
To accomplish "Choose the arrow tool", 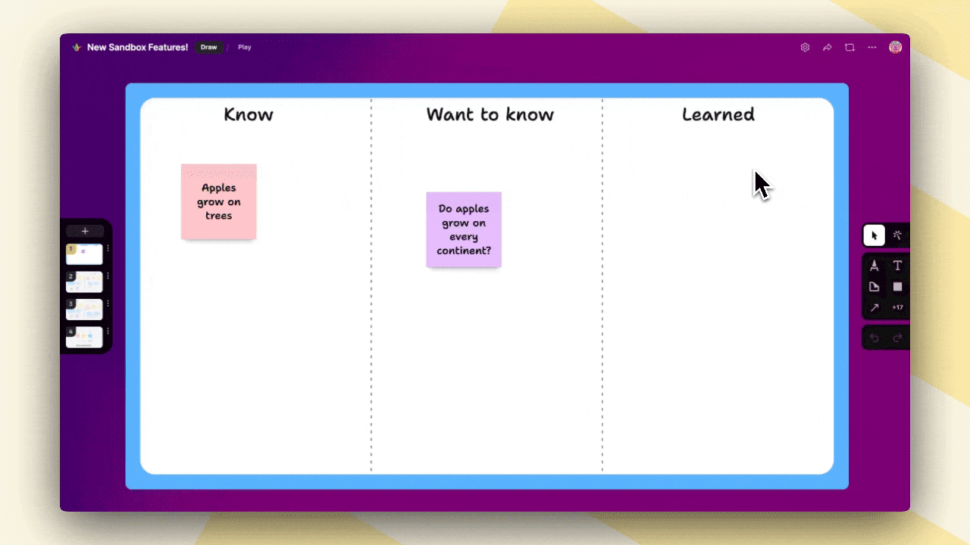I will (874, 307).
